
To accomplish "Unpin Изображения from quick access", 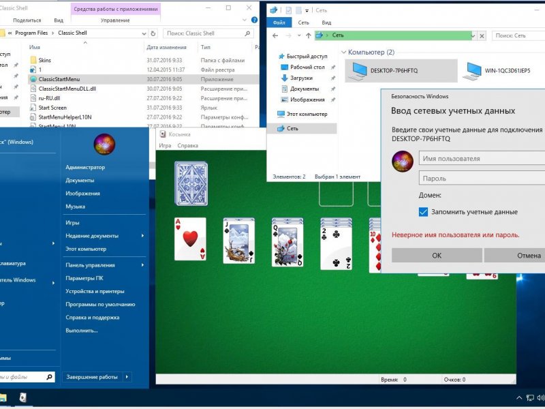I will 333,100.
